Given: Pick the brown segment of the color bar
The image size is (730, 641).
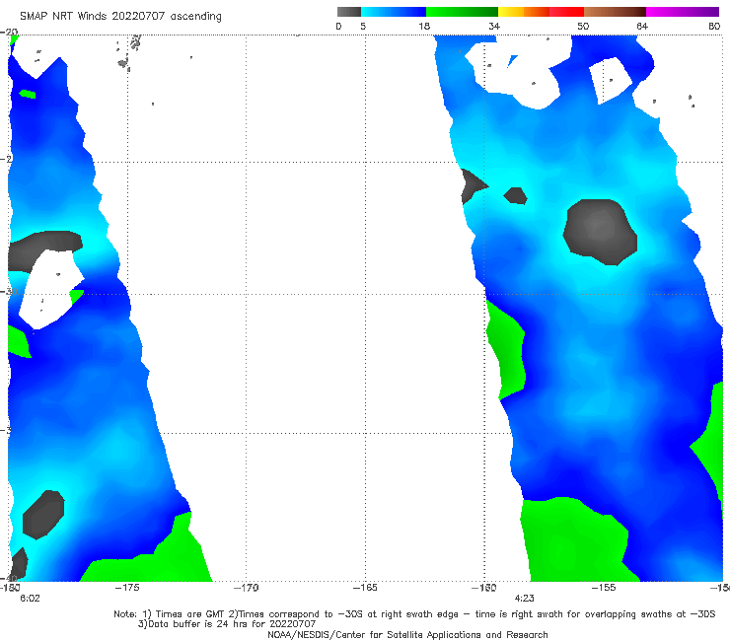Looking at the screenshot, I should 615,12.
